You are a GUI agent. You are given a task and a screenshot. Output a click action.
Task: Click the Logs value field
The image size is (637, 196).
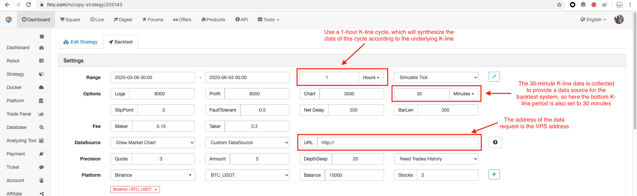pyautogui.click(x=162, y=94)
